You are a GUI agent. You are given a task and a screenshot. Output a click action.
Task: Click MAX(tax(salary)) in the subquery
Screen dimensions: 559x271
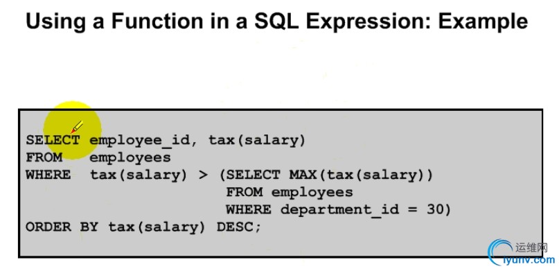[x=361, y=175]
